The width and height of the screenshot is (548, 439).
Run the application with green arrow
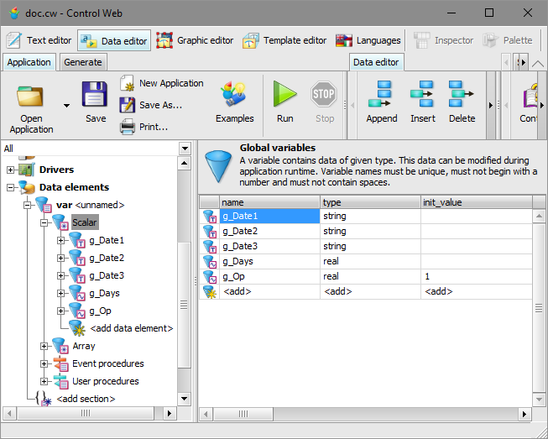[x=285, y=94]
